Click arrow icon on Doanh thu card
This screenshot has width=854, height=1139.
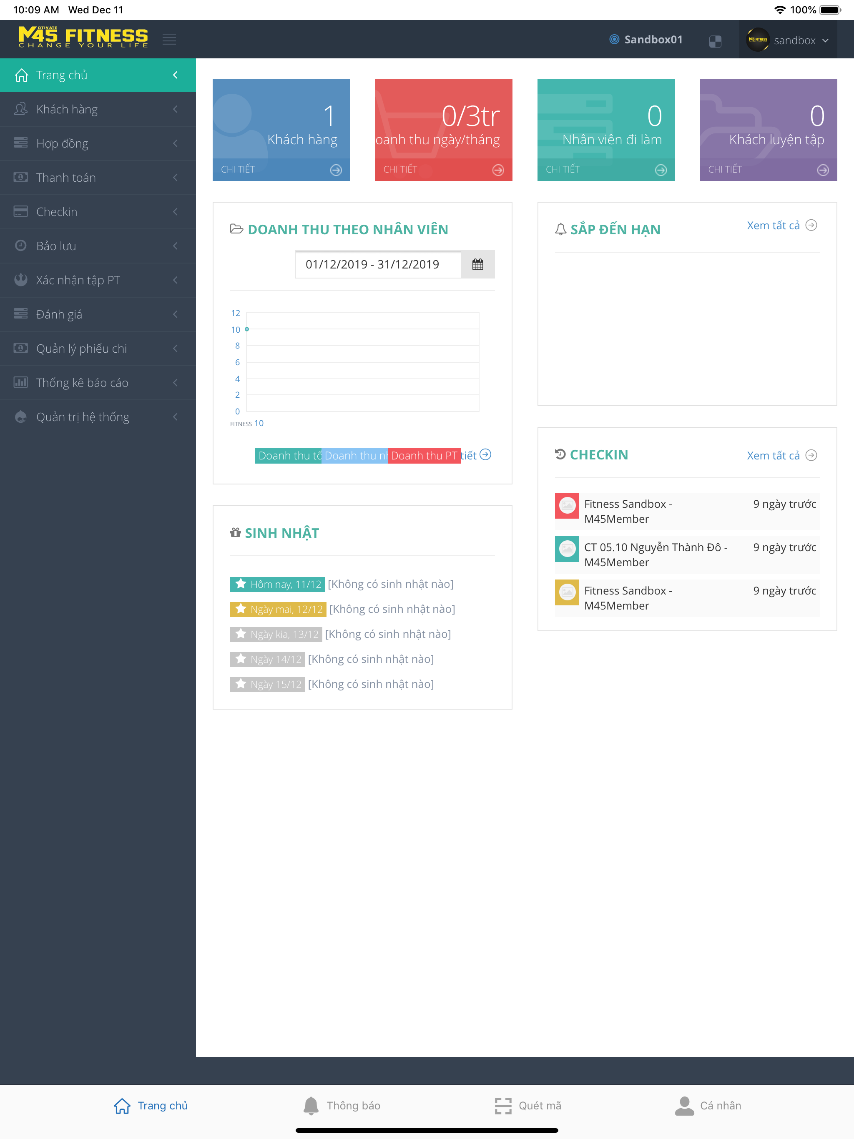(498, 170)
